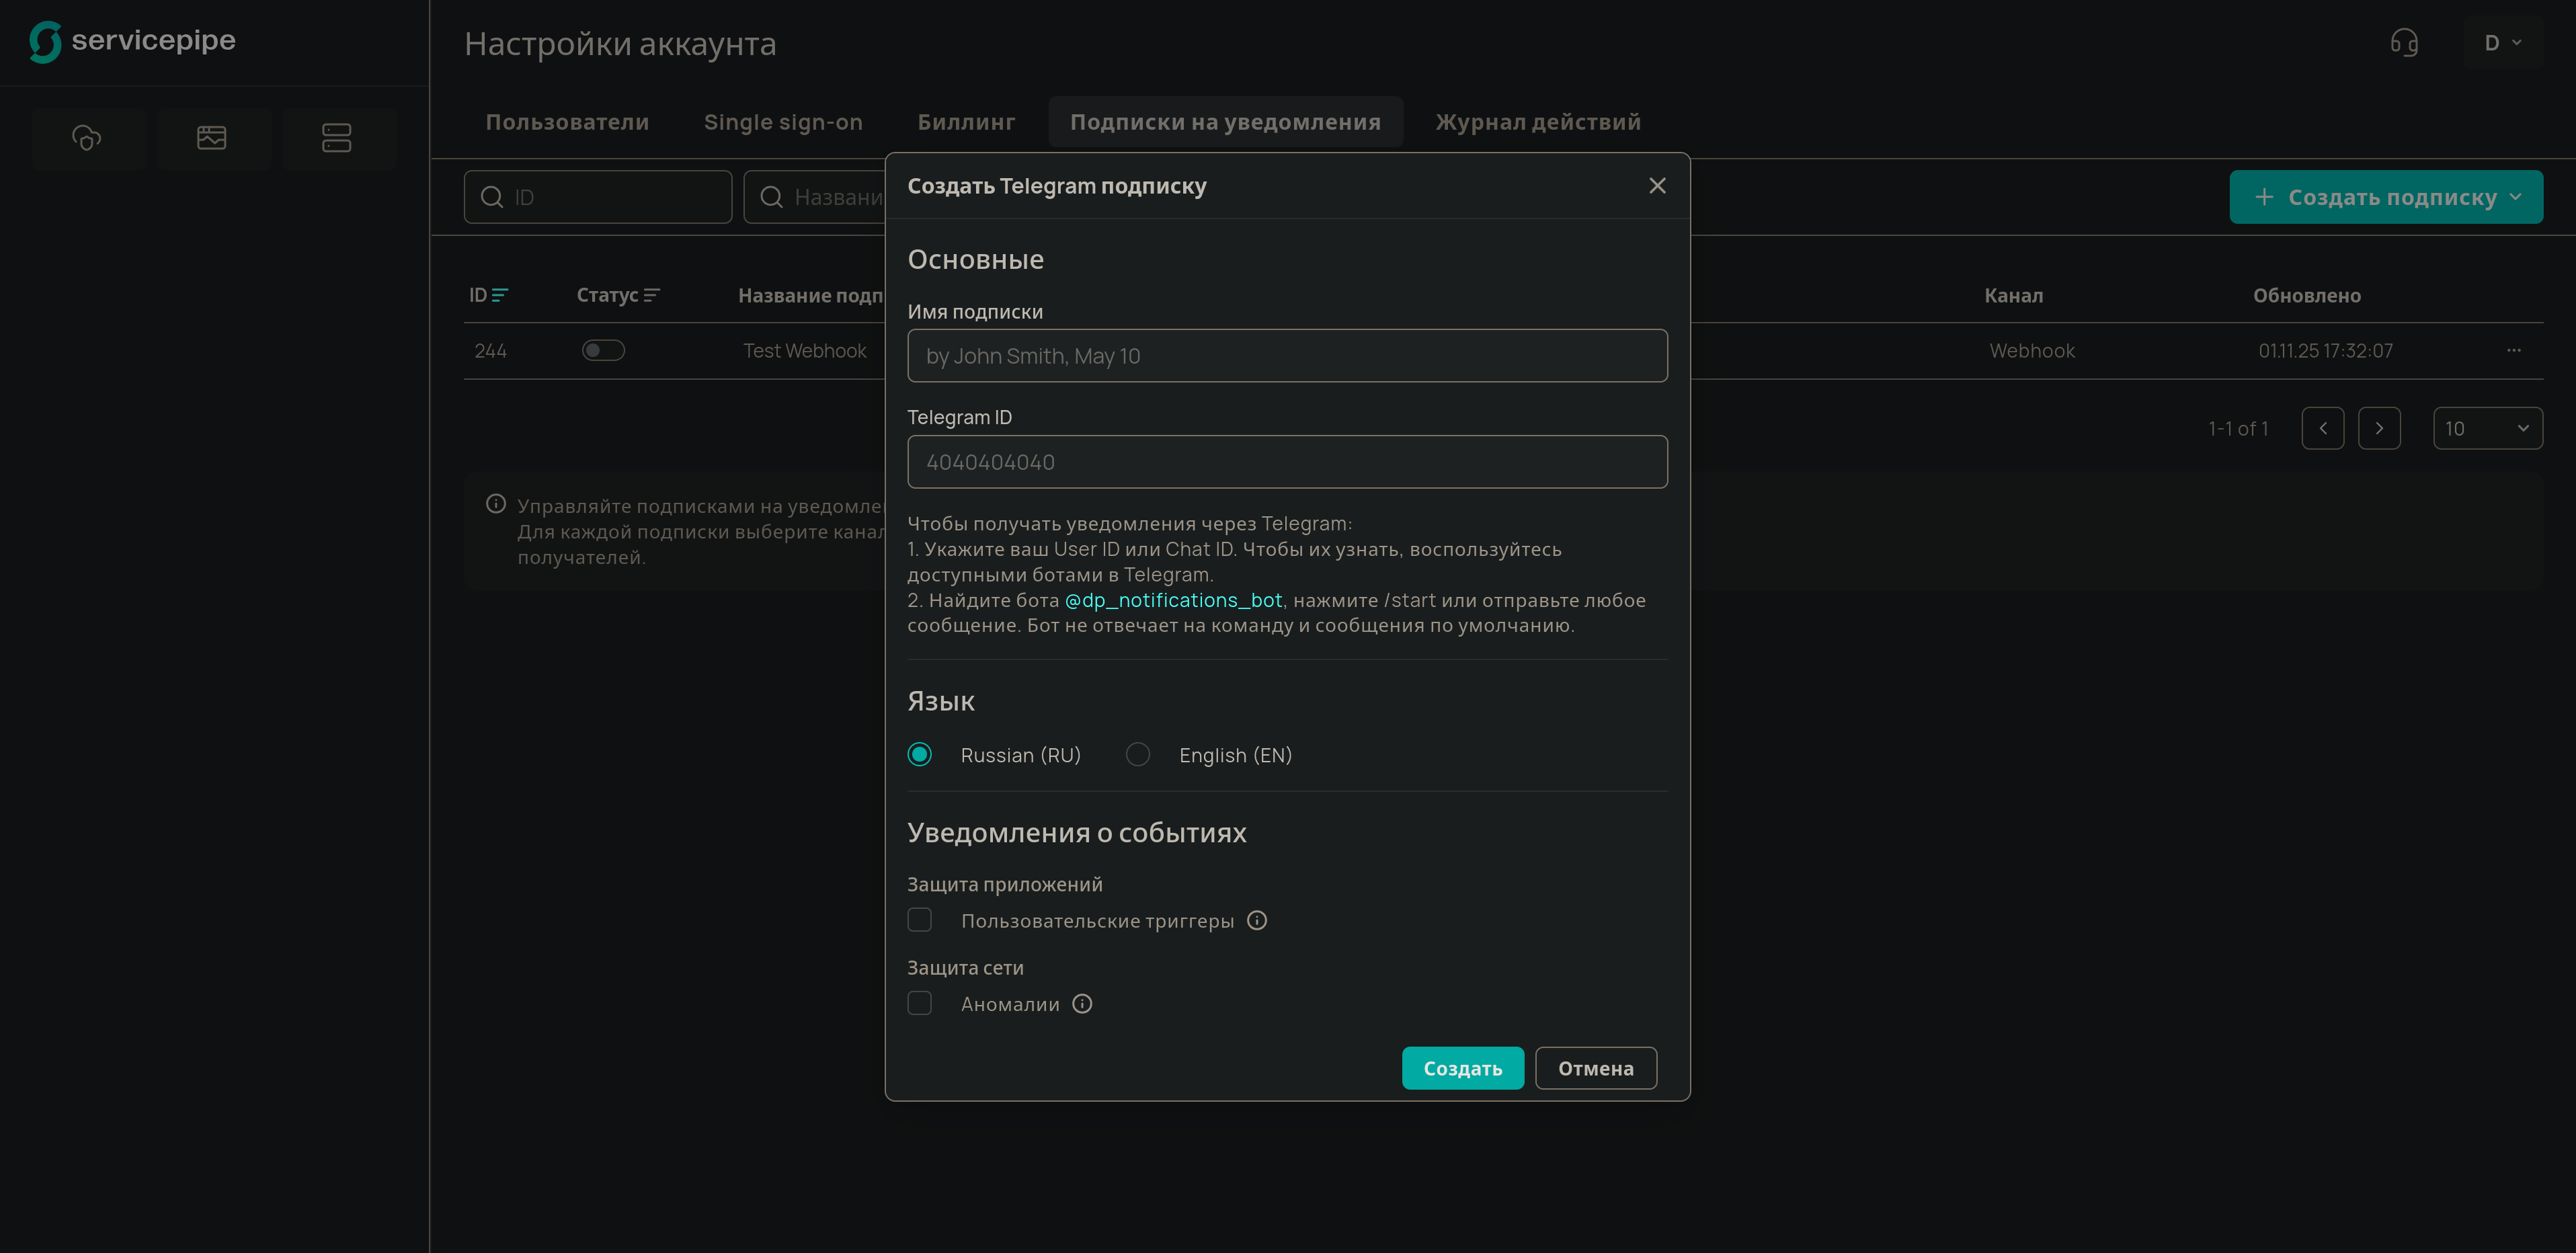Click the search icon in the ID field
Viewport: 2576px width, 1253px height.
coord(491,197)
